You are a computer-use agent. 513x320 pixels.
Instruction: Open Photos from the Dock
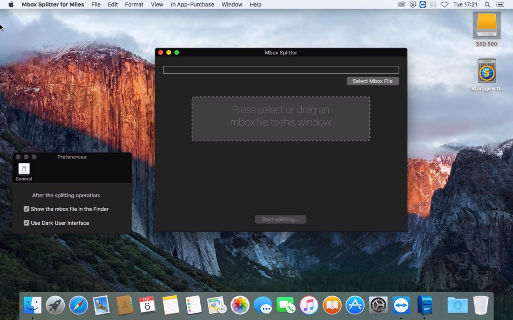[240, 305]
